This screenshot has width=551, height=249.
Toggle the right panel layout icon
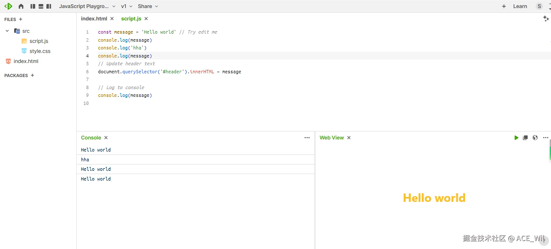(x=49, y=6)
